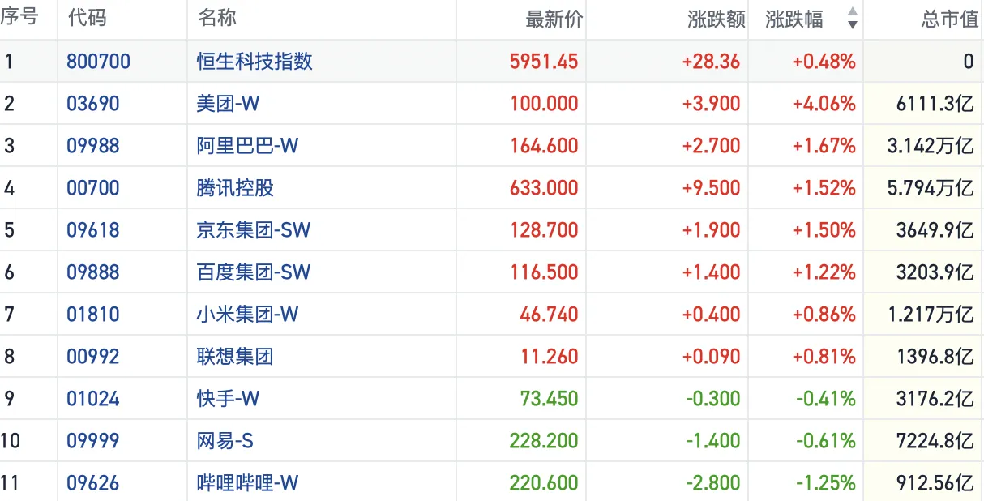Click 美团-W latest price 100.000
The height and width of the screenshot is (501, 984).
[544, 104]
